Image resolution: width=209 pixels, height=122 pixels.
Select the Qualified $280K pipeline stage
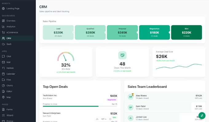coord(90,32)
